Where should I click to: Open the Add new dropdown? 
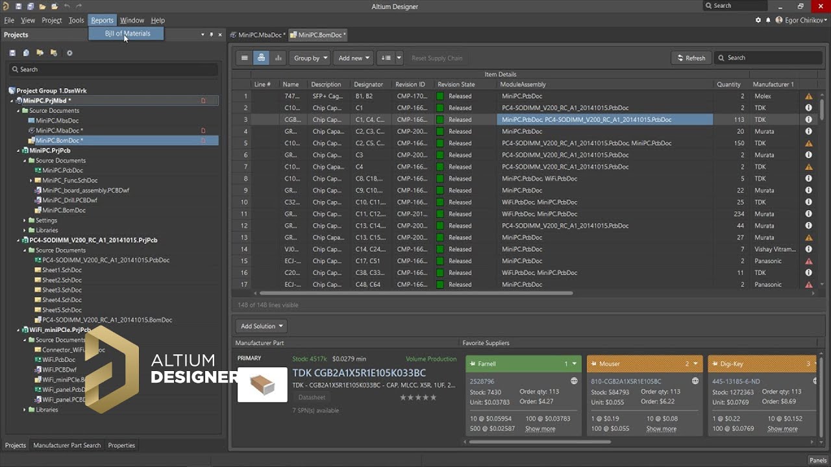click(x=354, y=58)
